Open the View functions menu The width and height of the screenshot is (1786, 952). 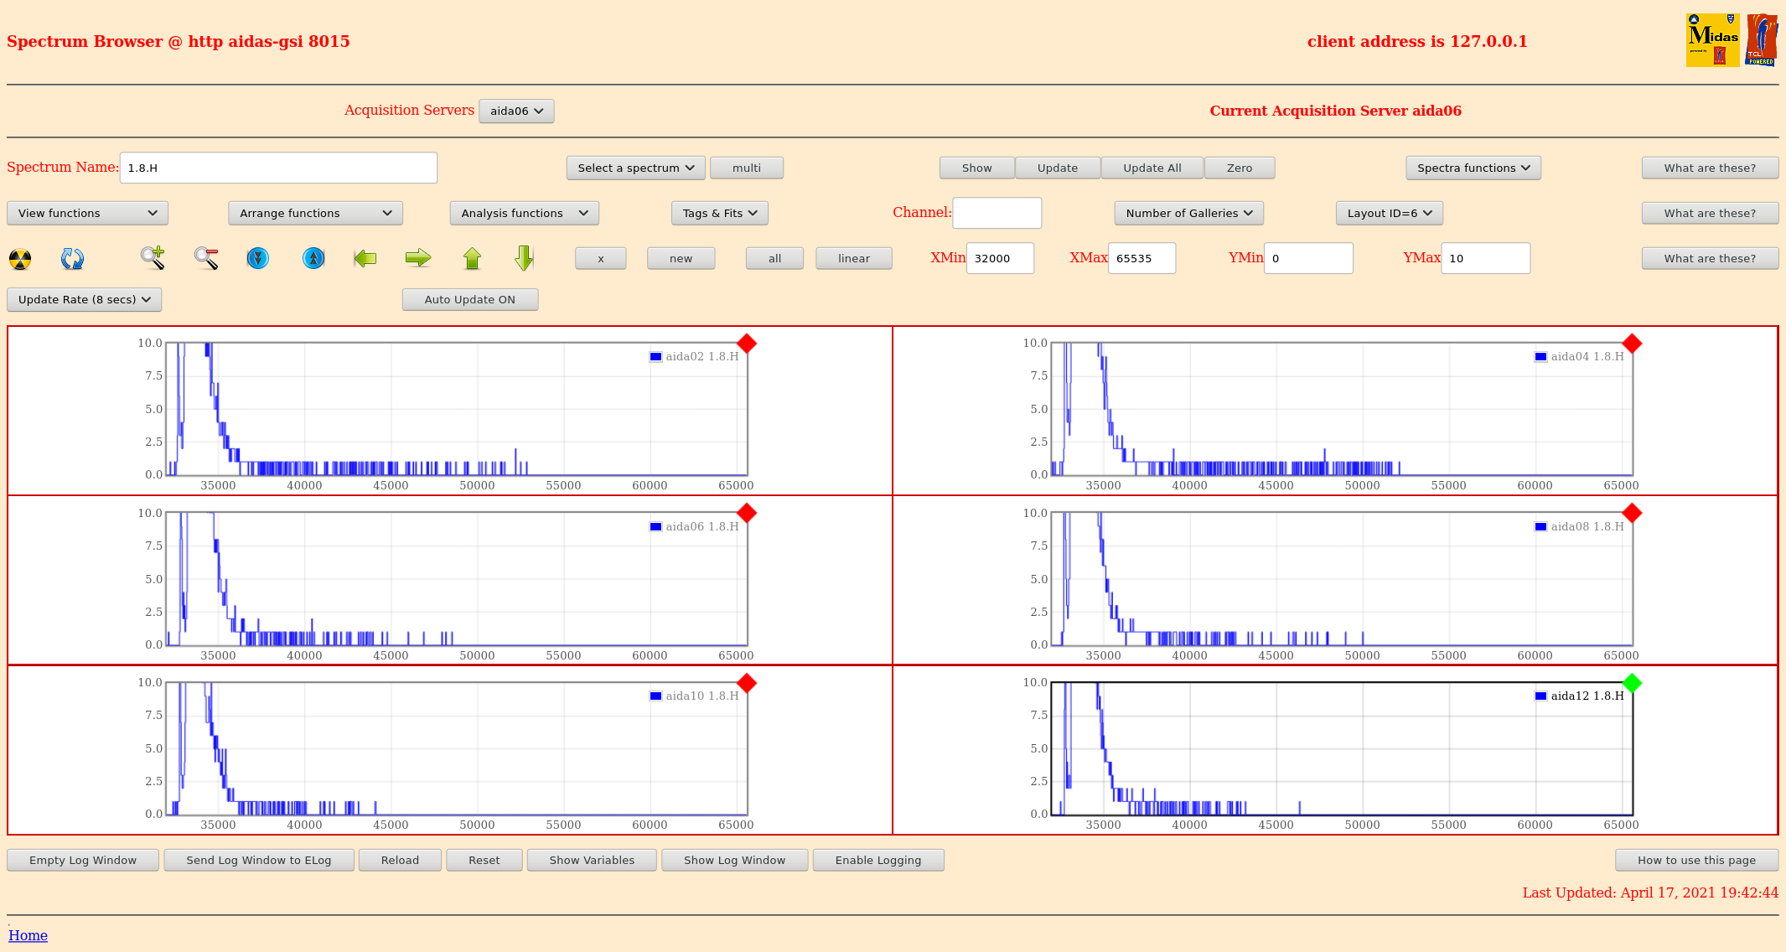pos(87,214)
